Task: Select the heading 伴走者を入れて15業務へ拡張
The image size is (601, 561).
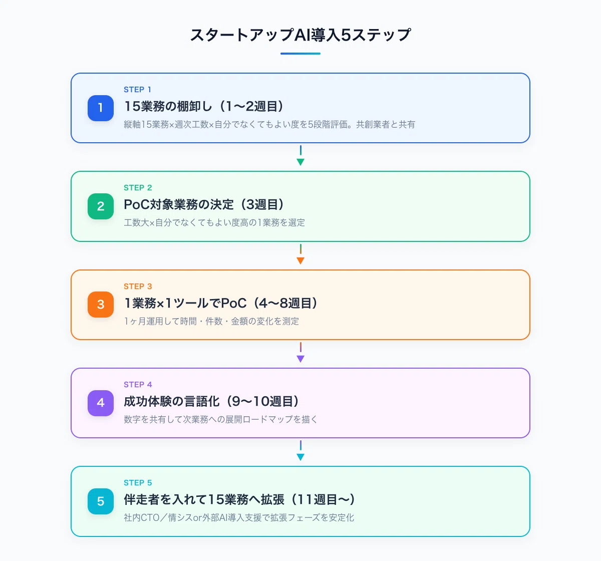Action: pos(204,499)
